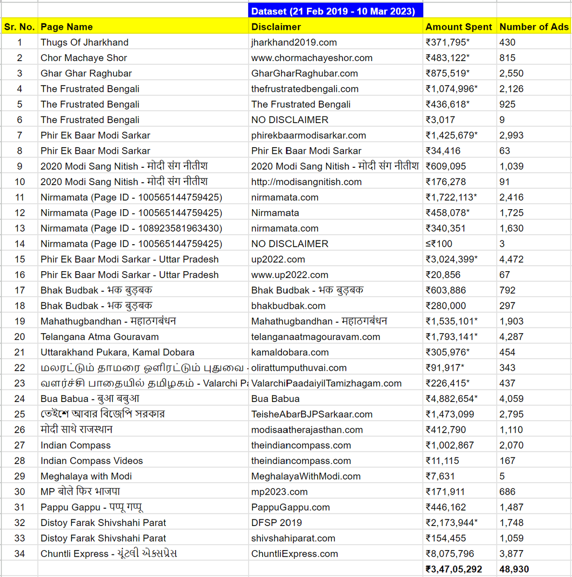
Task: Click the ₹3,017 amount cell
Action: pos(460,120)
